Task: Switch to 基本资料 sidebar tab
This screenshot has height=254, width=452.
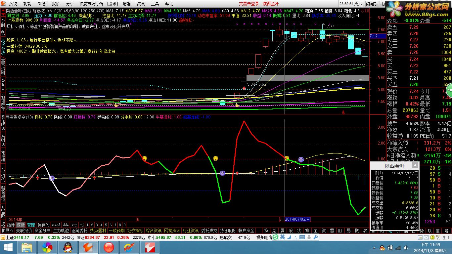Action: pos(3,67)
